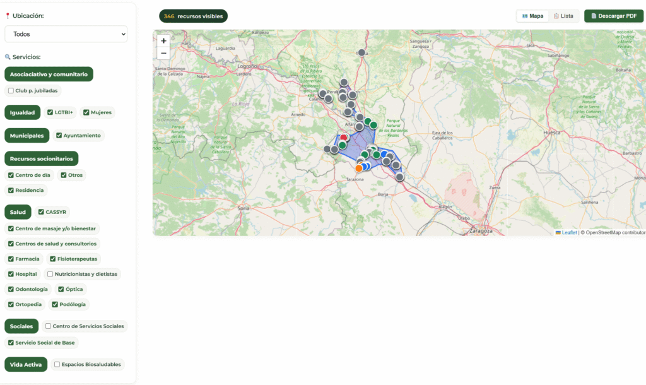Zoom out on the map
The image size is (646, 385).
(x=163, y=54)
